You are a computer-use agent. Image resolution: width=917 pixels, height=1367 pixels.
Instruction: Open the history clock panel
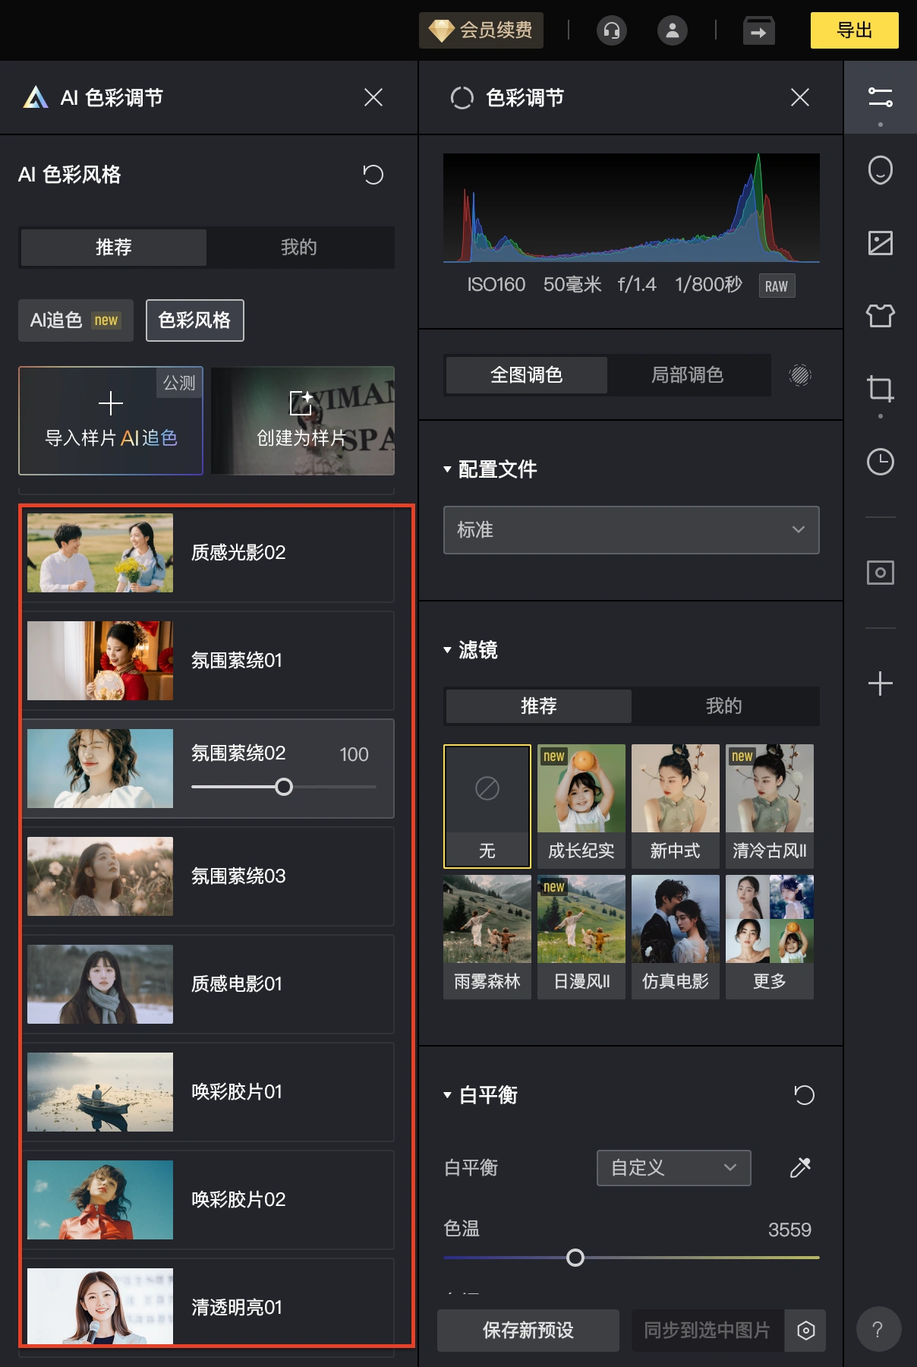880,462
